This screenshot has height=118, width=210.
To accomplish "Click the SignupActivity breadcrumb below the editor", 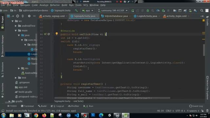I will coord(62,101).
